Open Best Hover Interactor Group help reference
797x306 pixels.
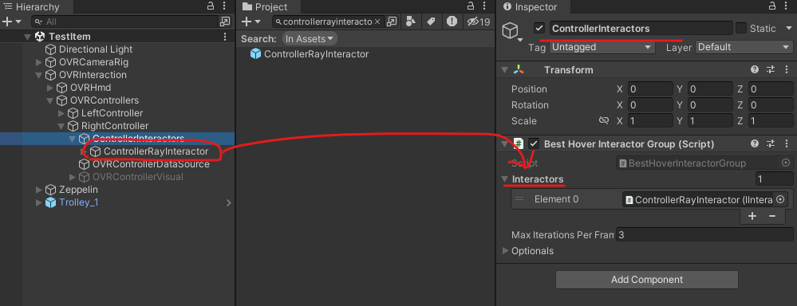pyautogui.click(x=754, y=143)
